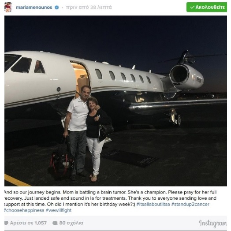Open the '80 σχόλια' comments
Screen dimensions: 231x231
[71, 223]
